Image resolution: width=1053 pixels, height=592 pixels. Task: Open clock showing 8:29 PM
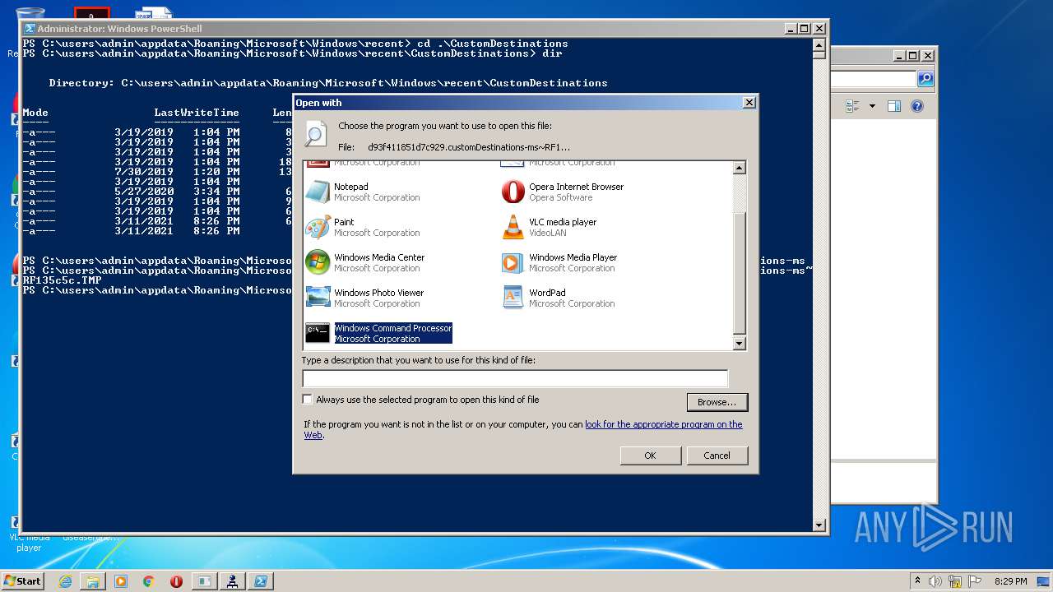coord(1010,581)
